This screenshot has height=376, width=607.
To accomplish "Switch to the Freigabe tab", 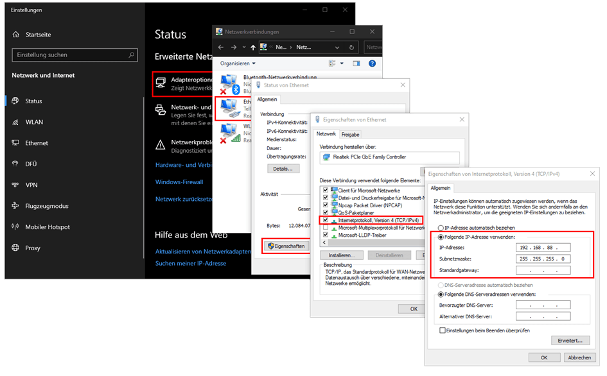I will (x=350, y=135).
